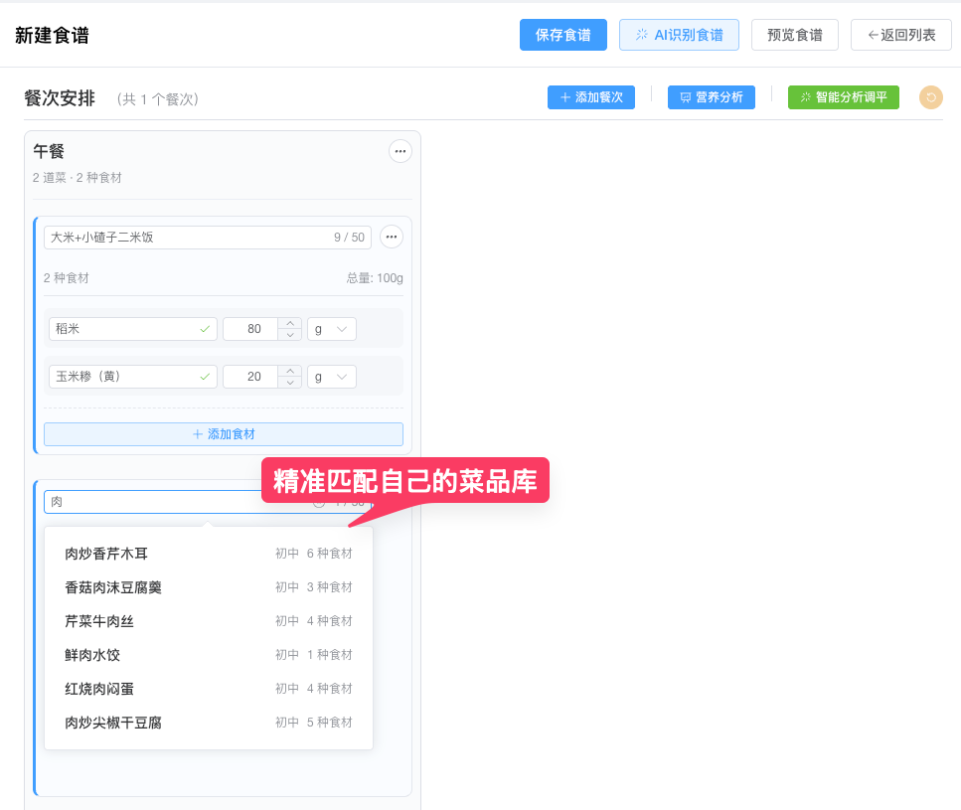Run 智能分析调平 smart analysis
Viewport: 961px width, 810px height.
[x=843, y=97]
